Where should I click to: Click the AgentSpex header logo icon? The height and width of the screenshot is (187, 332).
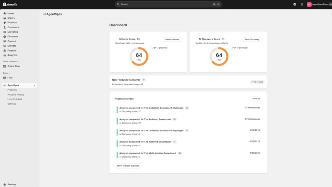(44, 14)
